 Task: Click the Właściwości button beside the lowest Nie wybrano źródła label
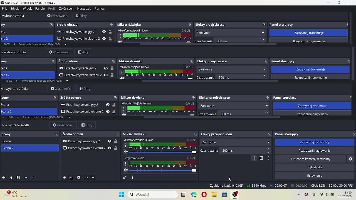tap(63, 125)
